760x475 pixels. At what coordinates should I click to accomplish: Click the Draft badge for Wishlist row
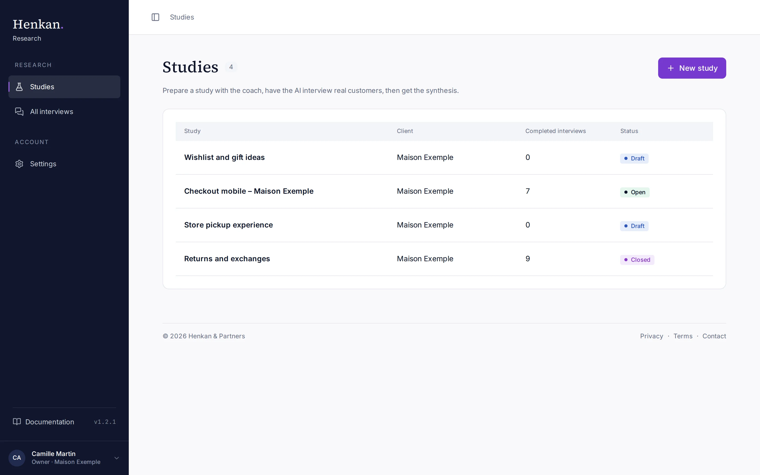634,158
